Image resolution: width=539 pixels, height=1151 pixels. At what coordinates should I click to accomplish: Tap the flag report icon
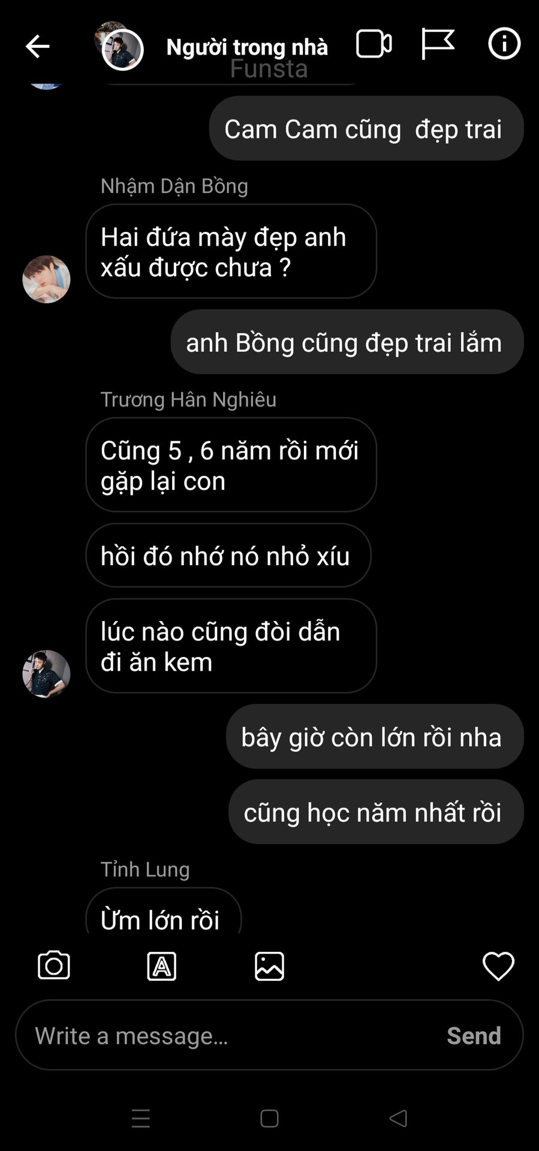(x=437, y=44)
